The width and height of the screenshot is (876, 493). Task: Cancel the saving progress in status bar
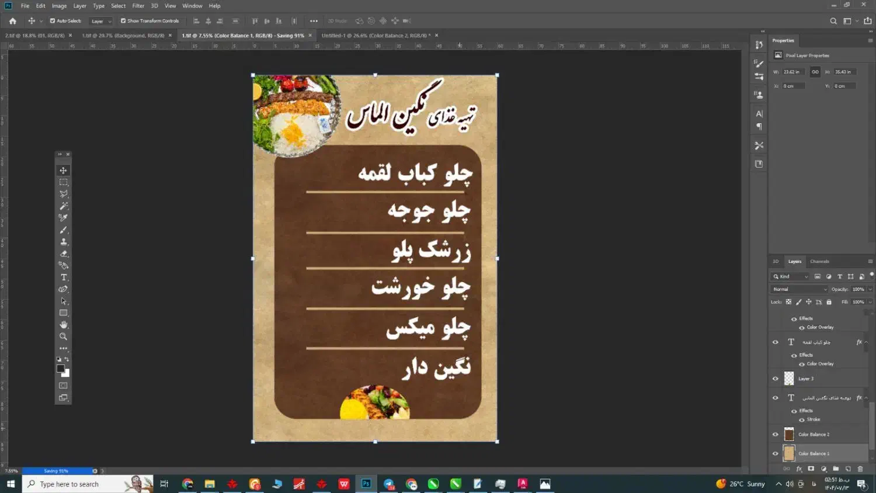[95, 471]
